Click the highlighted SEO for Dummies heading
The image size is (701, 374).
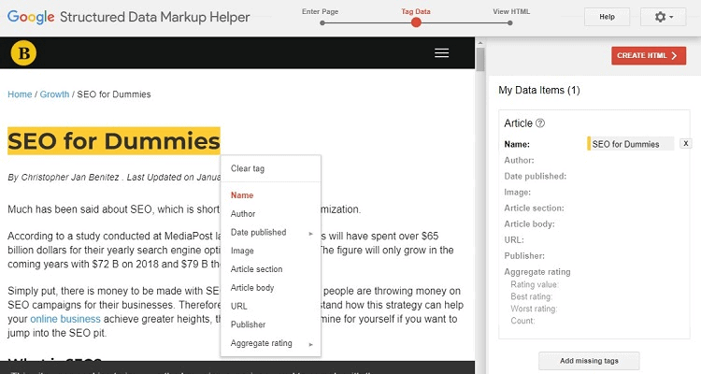click(114, 141)
